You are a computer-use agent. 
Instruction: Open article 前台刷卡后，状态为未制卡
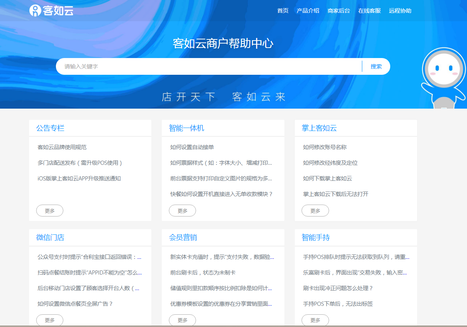(x=203, y=273)
